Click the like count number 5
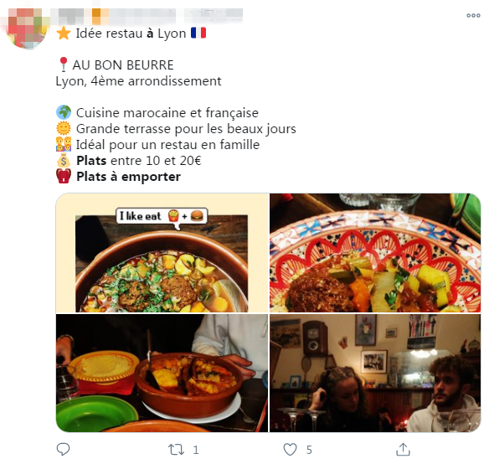 point(309,450)
